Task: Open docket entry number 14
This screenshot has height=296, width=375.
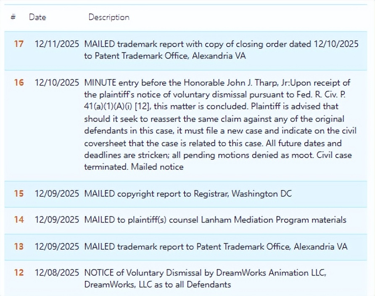Action: coord(18,220)
